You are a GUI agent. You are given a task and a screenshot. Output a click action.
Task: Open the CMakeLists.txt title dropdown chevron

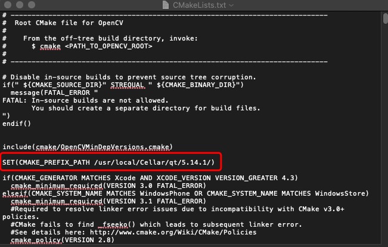click(x=231, y=5)
